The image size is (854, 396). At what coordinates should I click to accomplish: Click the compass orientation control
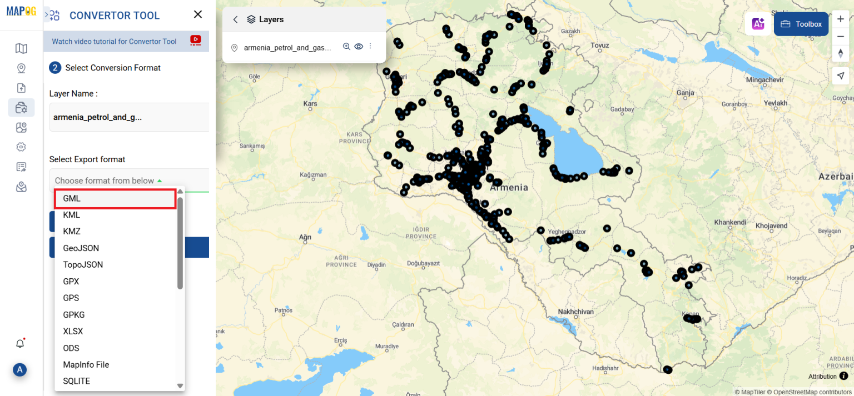[x=841, y=53]
